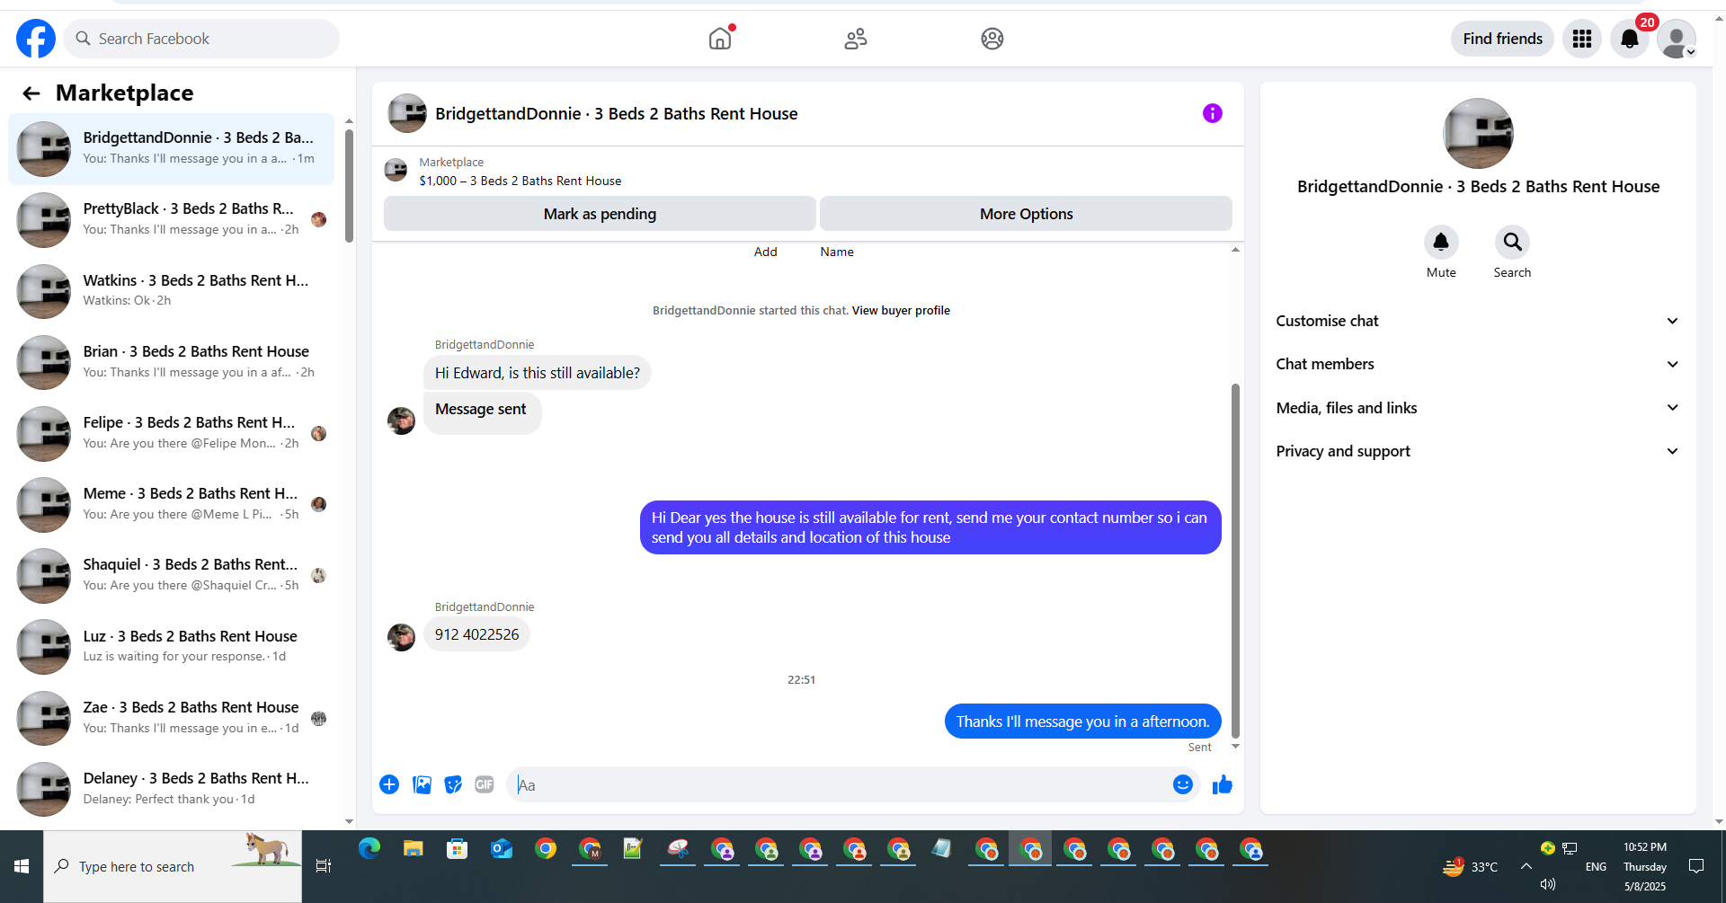Expand the Chat members section
The height and width of the screenshot is (903, 1726).
pos(1478,364)
